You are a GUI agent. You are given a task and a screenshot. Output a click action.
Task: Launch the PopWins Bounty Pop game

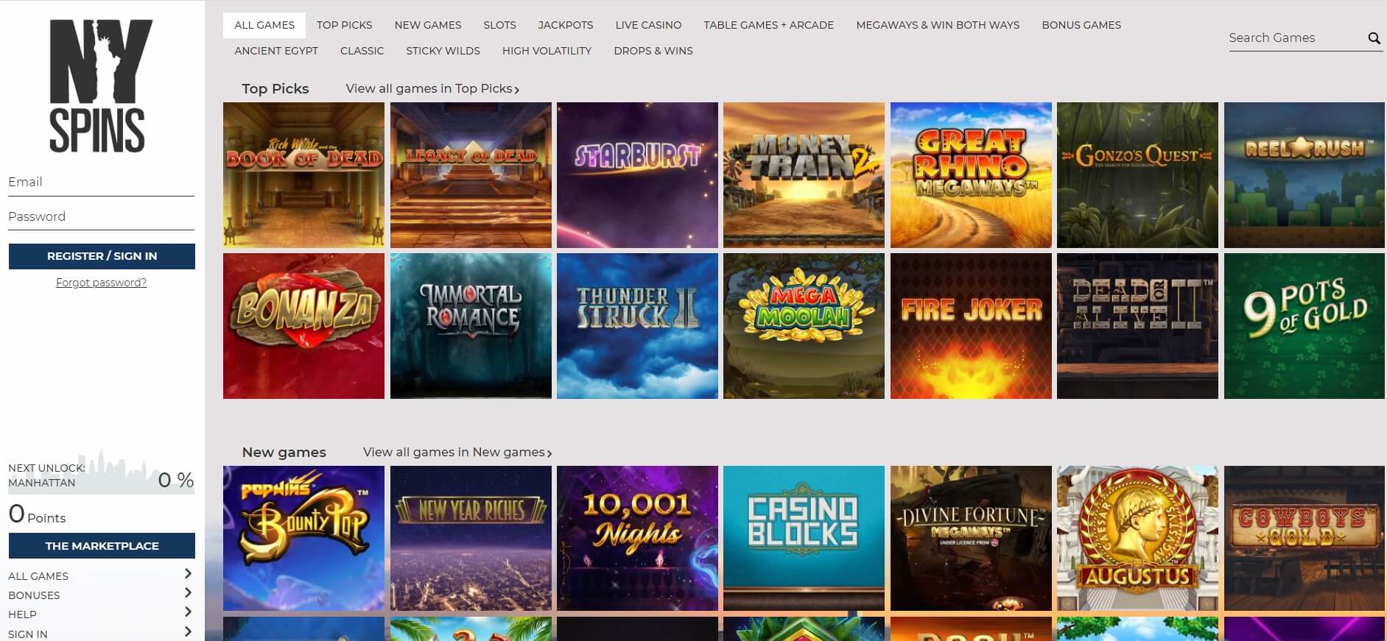pyautogui.click(x=303, y=538)
